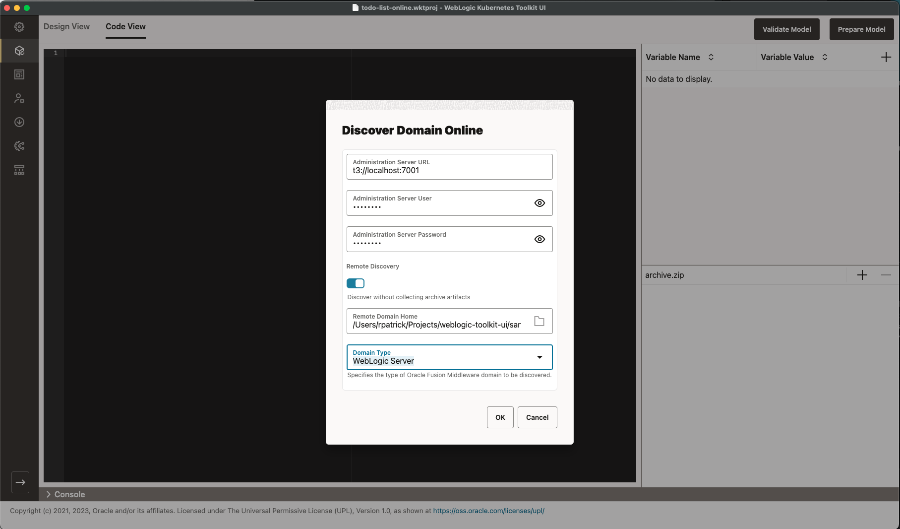Toggle the Remote Discovery switch off

click(356, 283)
